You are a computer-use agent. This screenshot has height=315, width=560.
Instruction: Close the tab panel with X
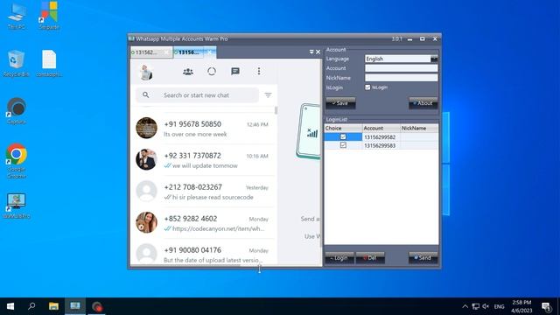point(318,52)
